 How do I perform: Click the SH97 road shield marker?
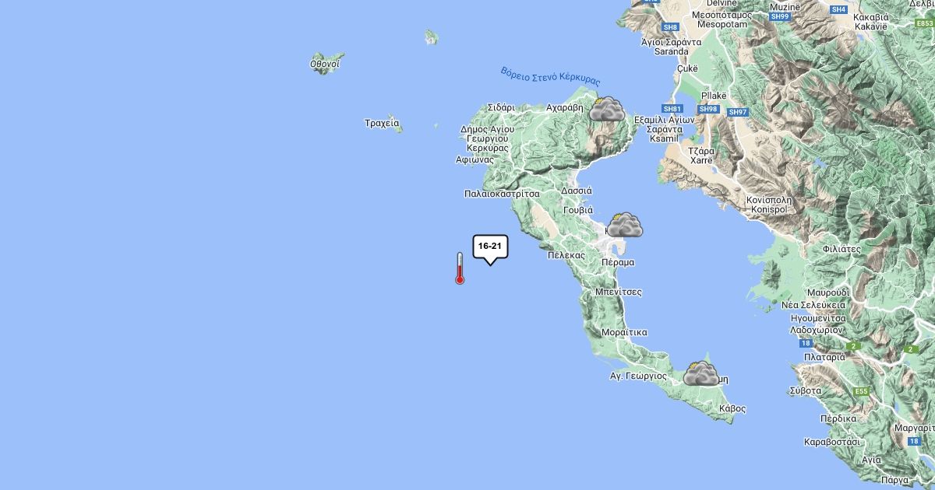click(738, 112)
